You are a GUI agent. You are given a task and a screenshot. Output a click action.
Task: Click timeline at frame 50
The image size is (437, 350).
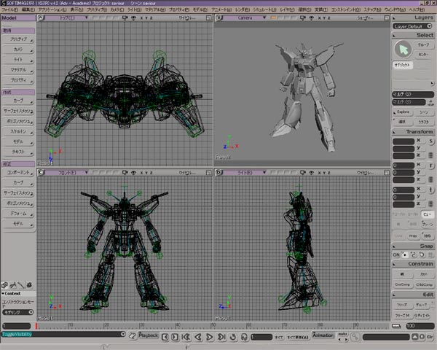(213, 326)
